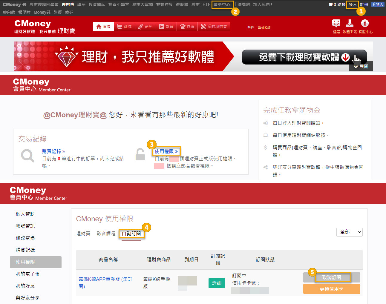
Task: Open 債券 link
Action: (x=69, y=12)
